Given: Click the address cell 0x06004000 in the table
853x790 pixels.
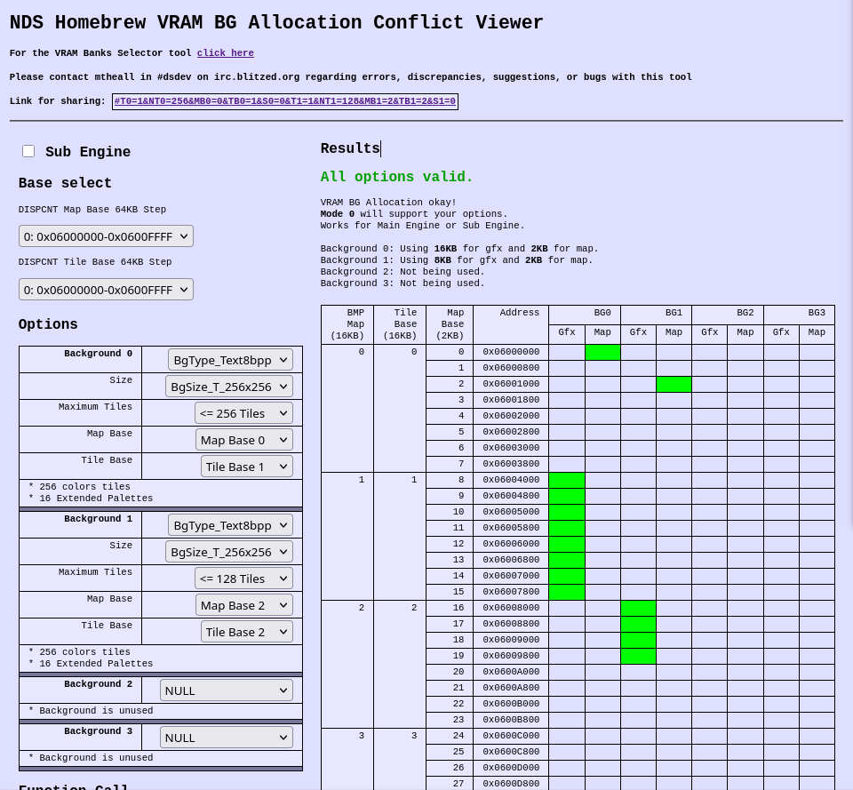Looking at the screenshot, I should (x=510, y=480).
